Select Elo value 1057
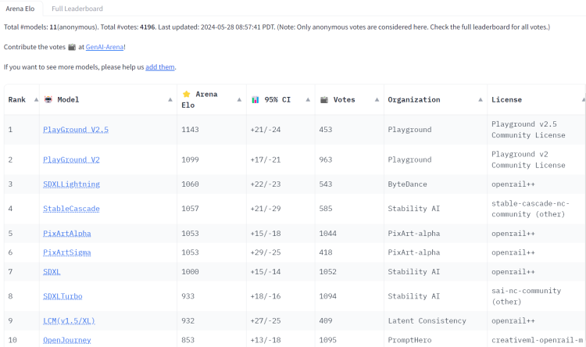This screenshot has height=347, width=586. click(190, 209)
